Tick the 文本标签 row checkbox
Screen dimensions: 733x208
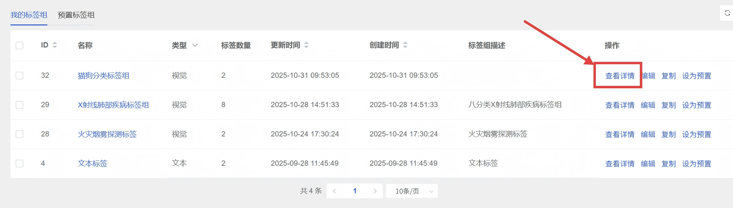pos(20,163)
